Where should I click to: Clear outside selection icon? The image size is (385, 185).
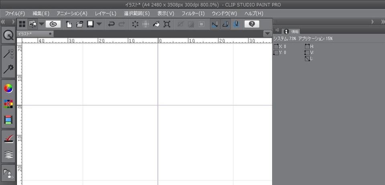146,24
